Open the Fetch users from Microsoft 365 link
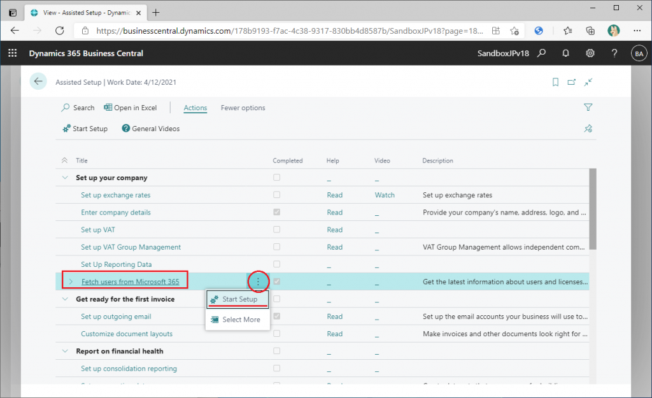652x398 pixels. tap(130, 281)
